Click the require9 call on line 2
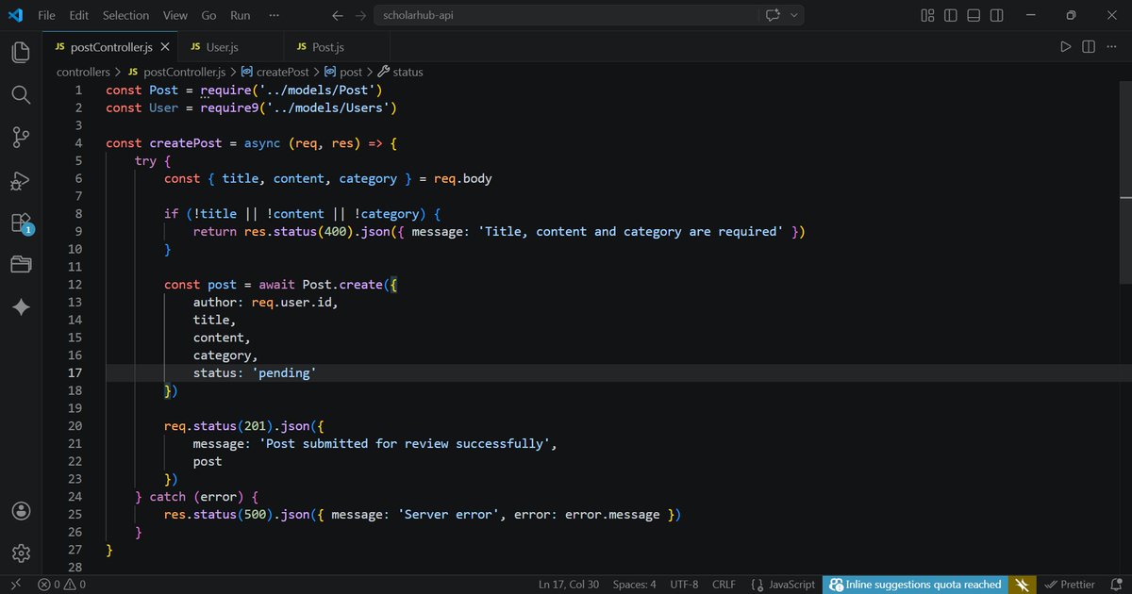 click(x=229, y=107)
